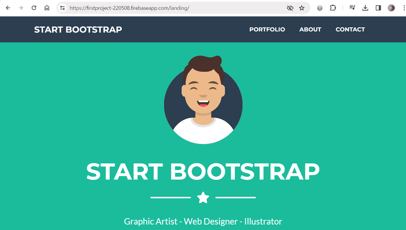
Task: Open the Extensions puzzle piece menu
Action: click(333, 8)
